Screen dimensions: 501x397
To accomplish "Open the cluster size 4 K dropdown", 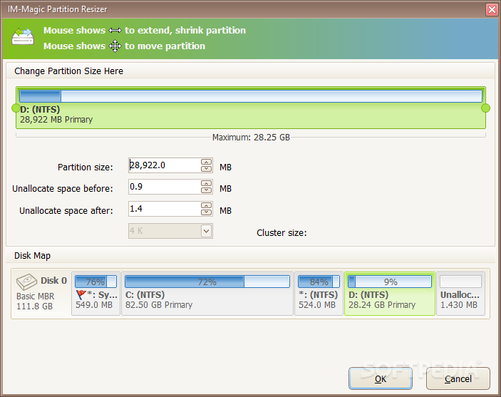I will (207, 231).
